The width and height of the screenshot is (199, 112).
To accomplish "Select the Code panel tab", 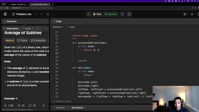I will 57,21.
